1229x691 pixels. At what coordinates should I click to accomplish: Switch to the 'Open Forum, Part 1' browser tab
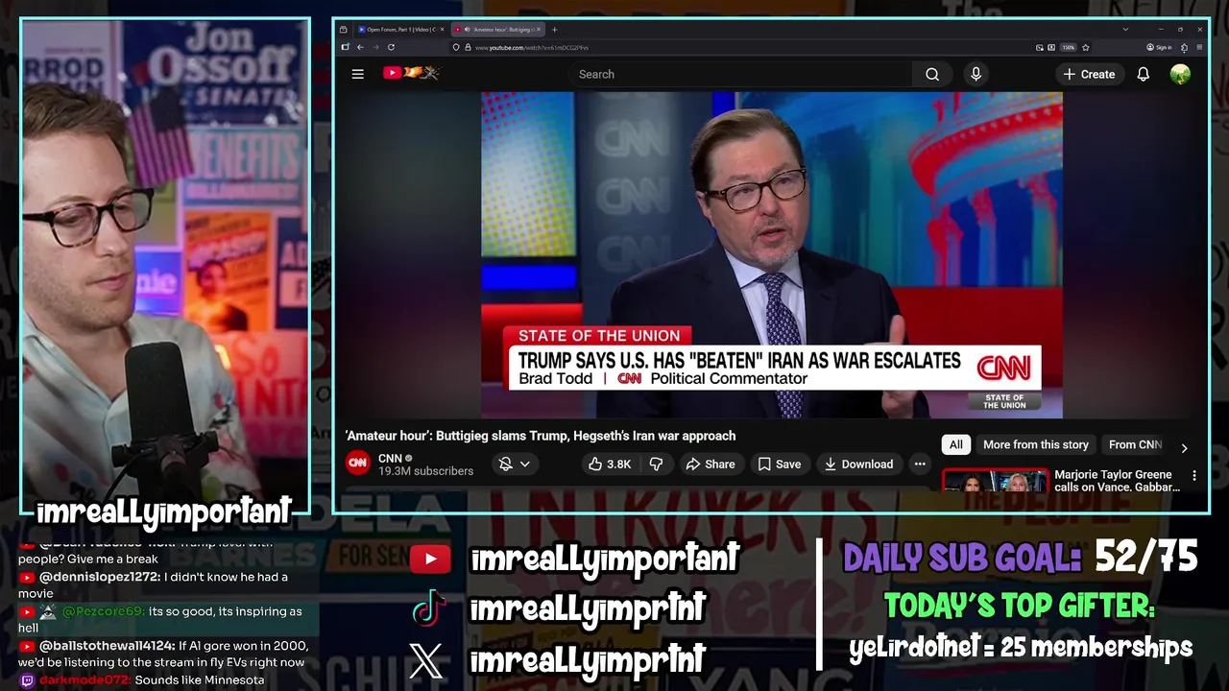[x=401, y=30]
